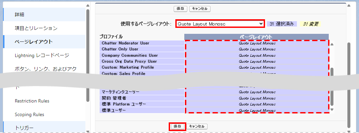
Task: Select the layout cell for Company Communities User
Action: click(257, 55)
